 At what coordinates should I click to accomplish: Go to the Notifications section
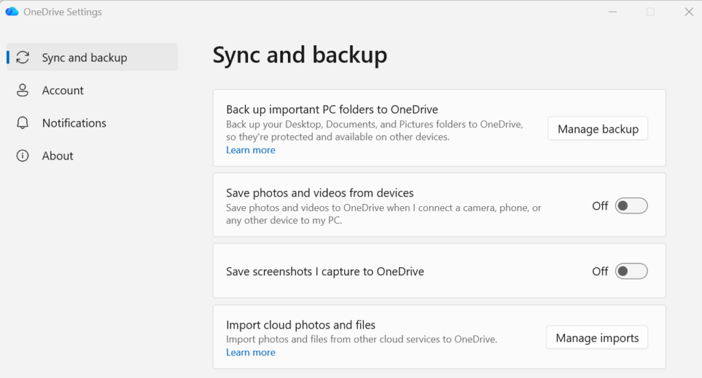click(93, 123)
